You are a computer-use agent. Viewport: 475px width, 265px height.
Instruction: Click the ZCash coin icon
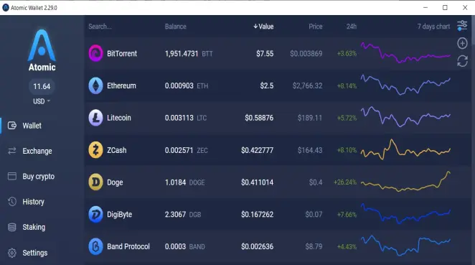[95, 150]
